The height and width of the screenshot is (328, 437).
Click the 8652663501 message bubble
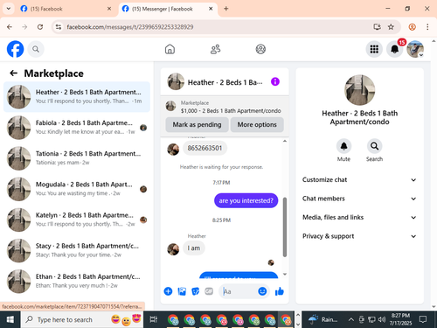pos(205,148)
